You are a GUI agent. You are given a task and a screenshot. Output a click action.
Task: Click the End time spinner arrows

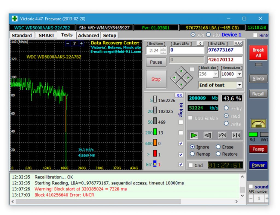[x=163, y=50]
